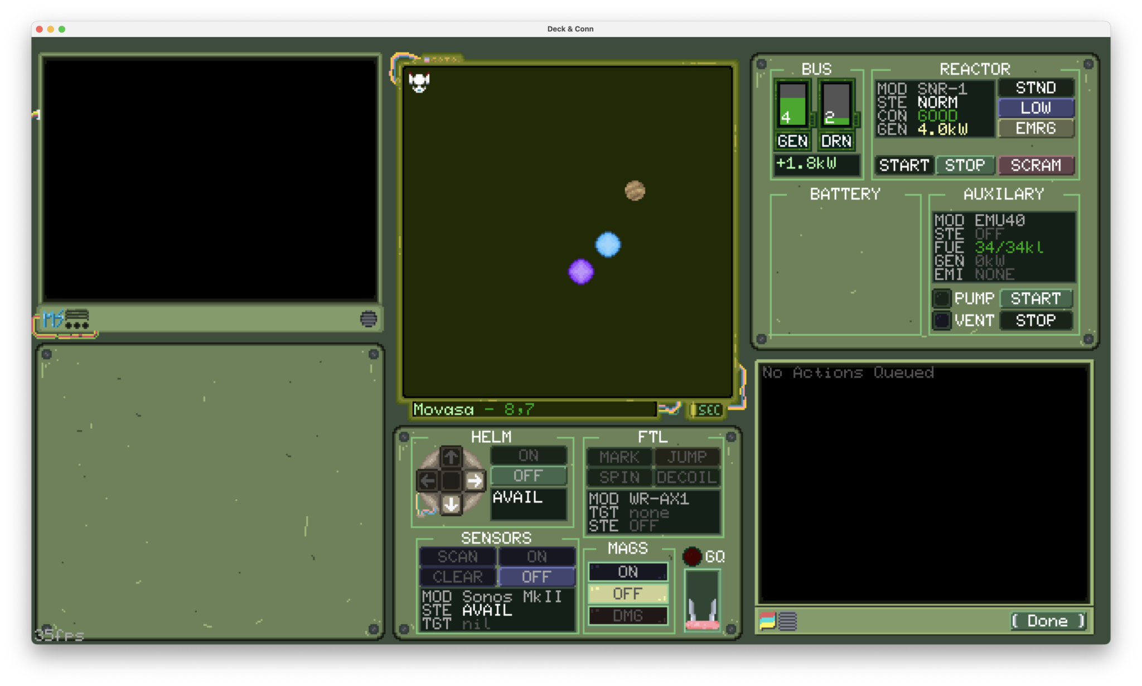Switch helm to OFF
Image resolution: width=1142 pixels, height=686 pixels.
point(528,476)
